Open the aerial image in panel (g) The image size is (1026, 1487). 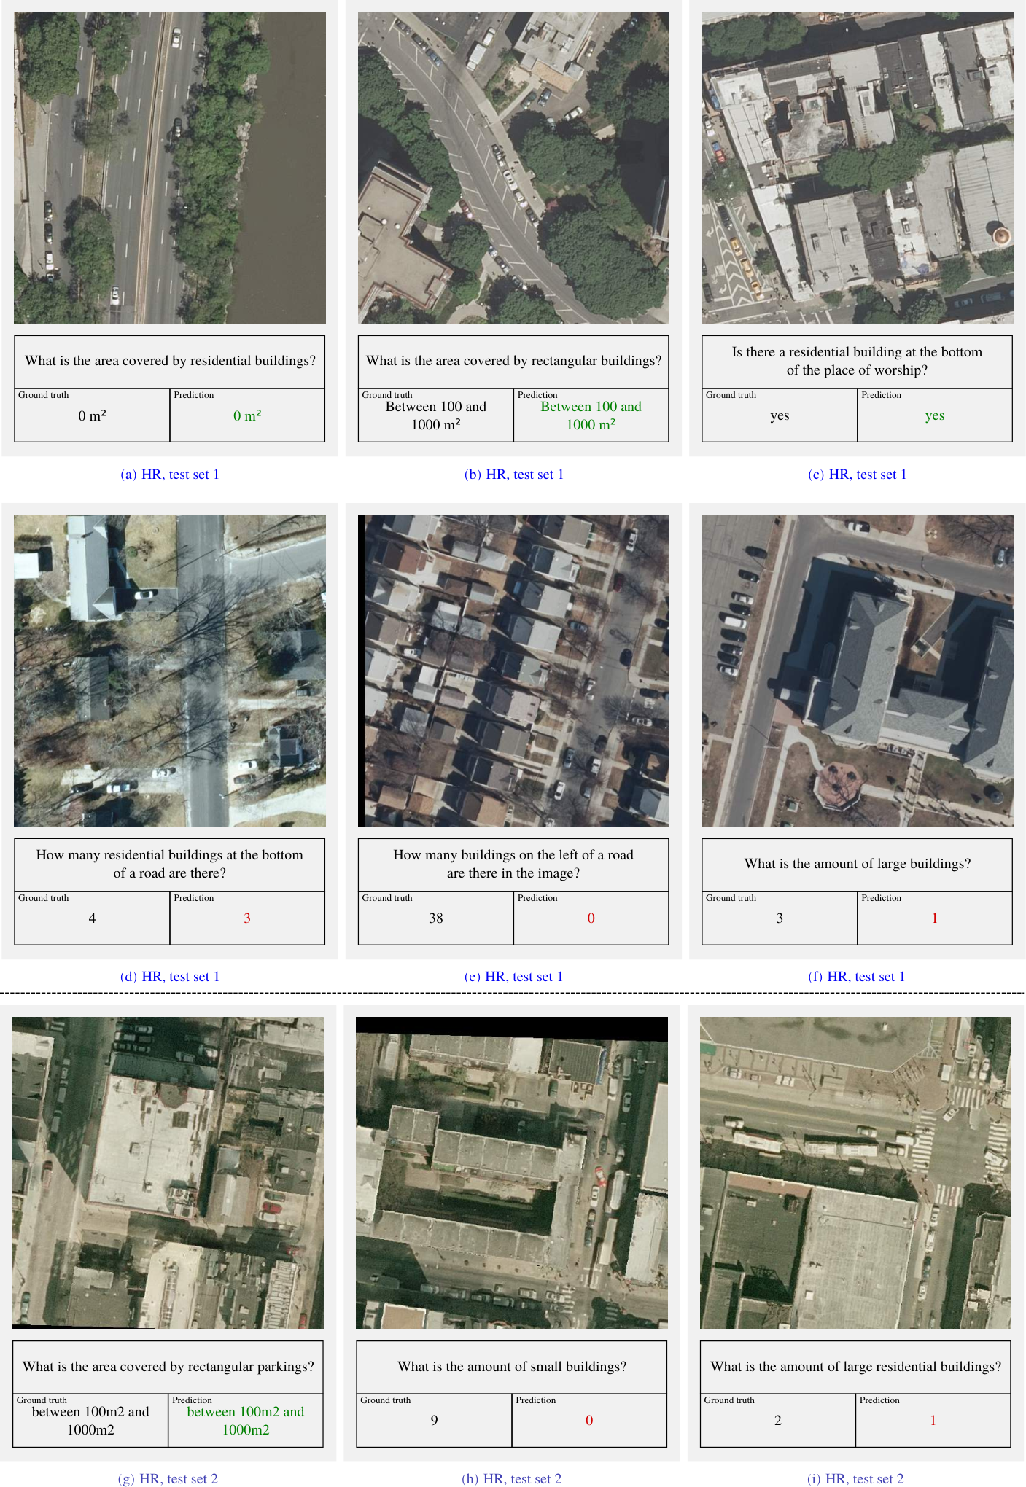[x=168, y=1173]
